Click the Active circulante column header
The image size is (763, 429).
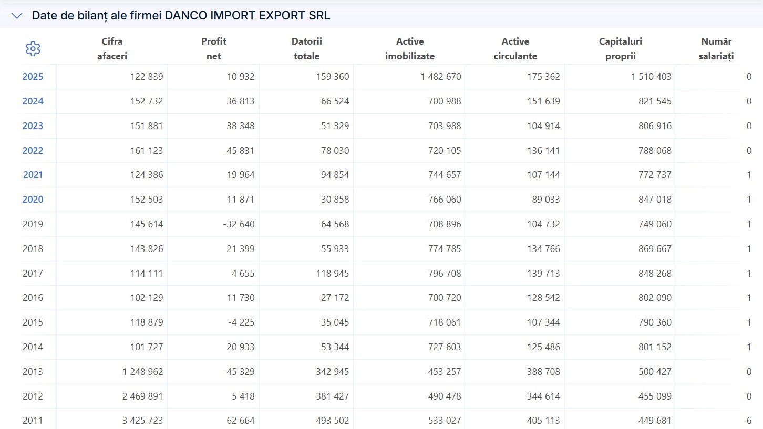click(515, 49)
